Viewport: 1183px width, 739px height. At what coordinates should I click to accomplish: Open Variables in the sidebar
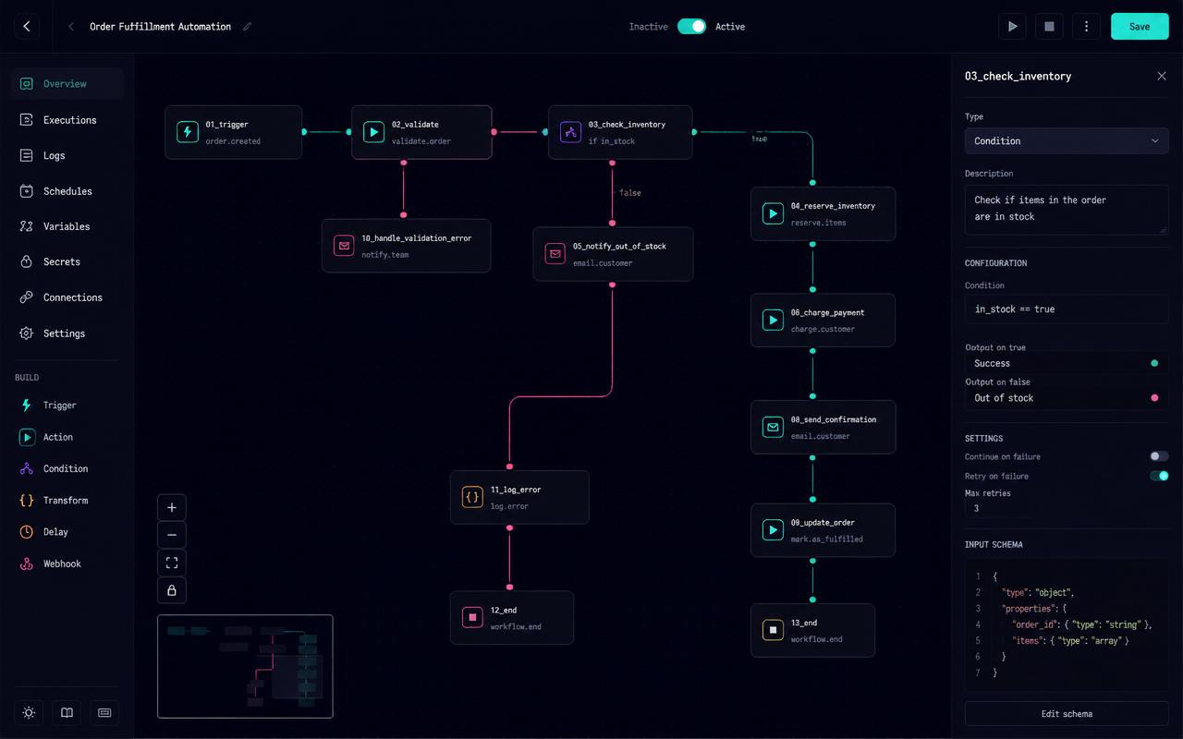point(67,226)
